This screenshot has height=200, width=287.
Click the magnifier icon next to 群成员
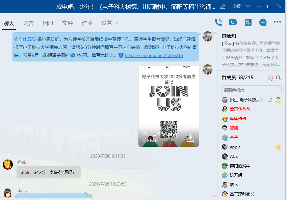click(278, 78)
